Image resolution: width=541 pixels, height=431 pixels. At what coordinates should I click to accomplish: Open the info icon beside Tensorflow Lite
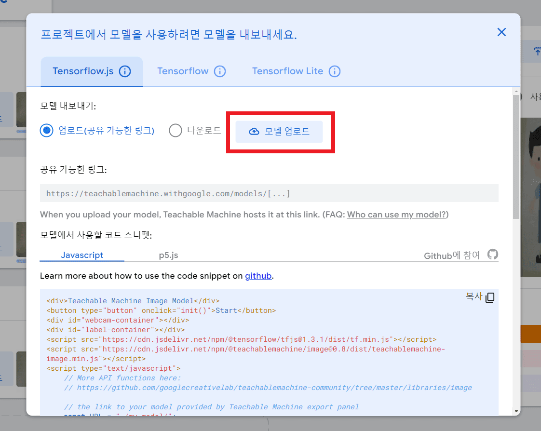click(x=334, y=71)
